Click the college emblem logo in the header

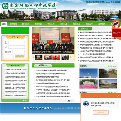click(x=5, y=6)
